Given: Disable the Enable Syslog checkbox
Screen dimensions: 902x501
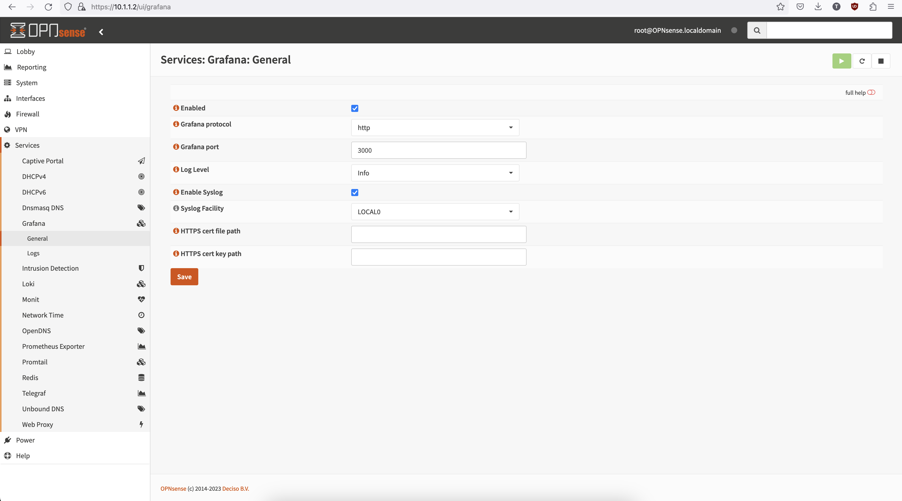Looking at the screenshot, I should pos(355,192).
